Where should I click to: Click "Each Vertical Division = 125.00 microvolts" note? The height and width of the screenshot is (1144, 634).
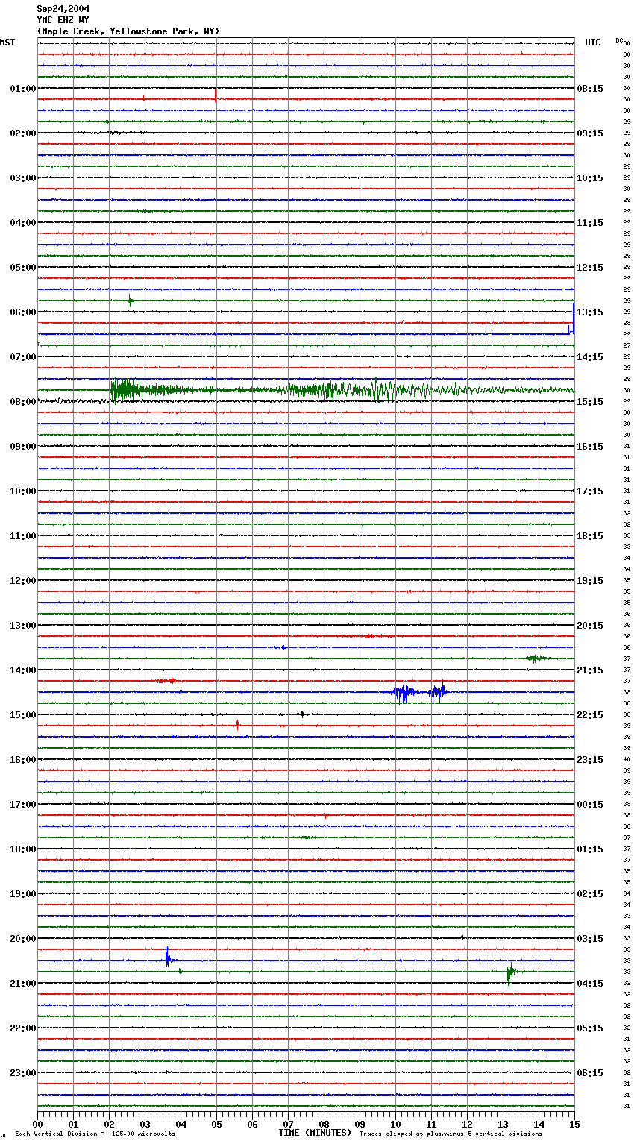95,1134
